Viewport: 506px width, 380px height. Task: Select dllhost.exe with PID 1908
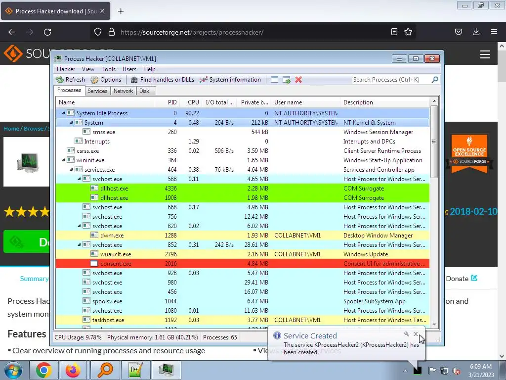pyautogui.click(x=242, y=198)
